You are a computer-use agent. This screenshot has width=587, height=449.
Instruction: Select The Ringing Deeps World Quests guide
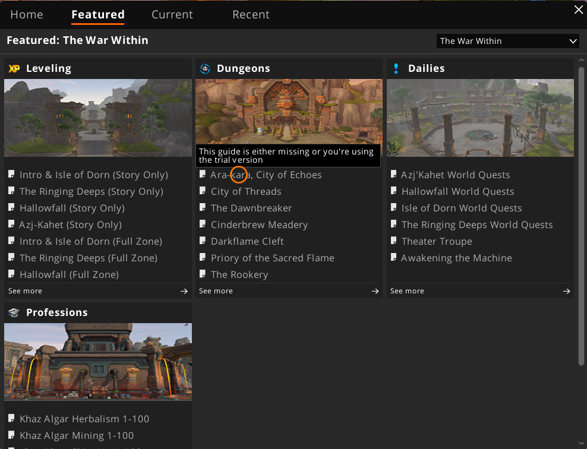pyautogui.click(x=477, y=224)
